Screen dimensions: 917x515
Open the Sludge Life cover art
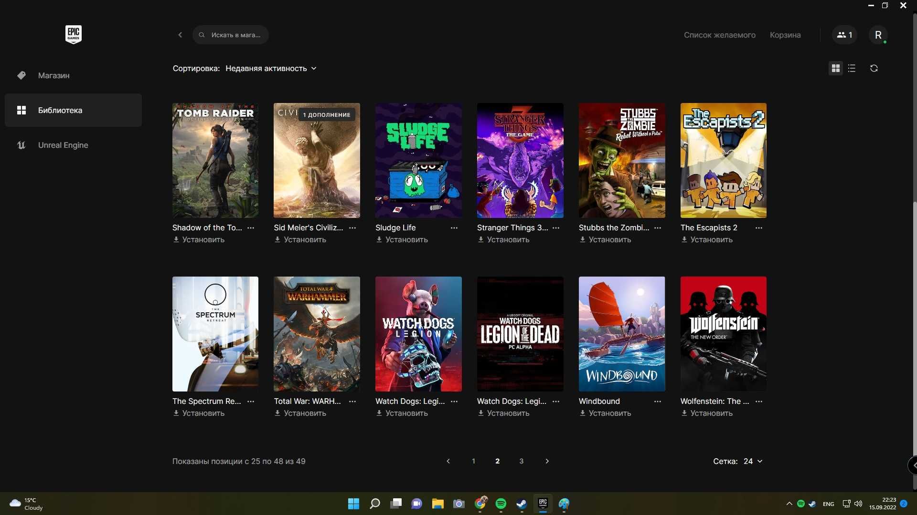pyautogui.click(x=418, y=160)
